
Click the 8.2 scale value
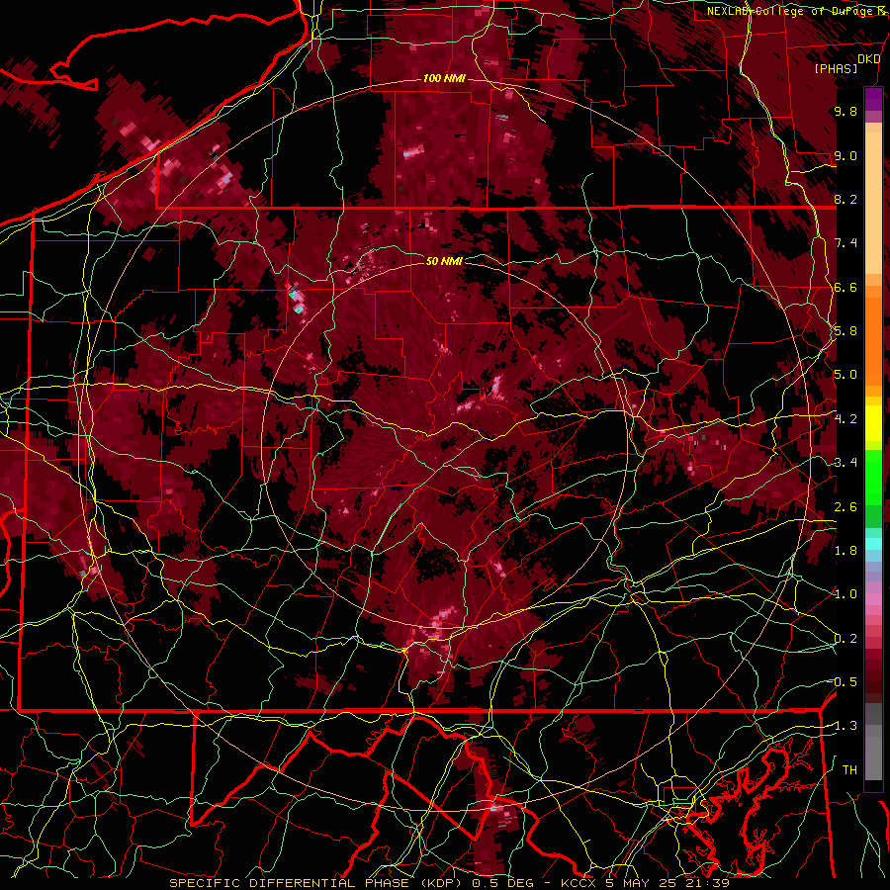pos(845,199)
